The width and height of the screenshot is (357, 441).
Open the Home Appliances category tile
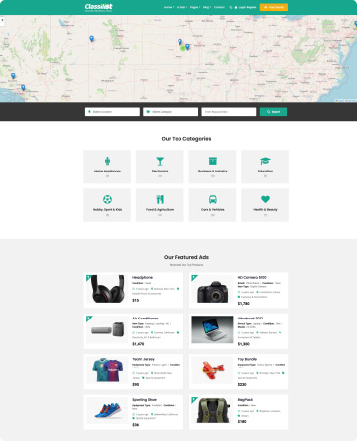coord(107,167)
